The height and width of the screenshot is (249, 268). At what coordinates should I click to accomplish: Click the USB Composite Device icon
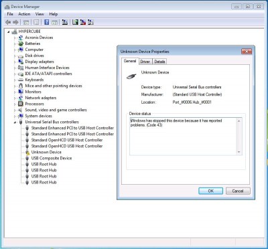point(27,158)
